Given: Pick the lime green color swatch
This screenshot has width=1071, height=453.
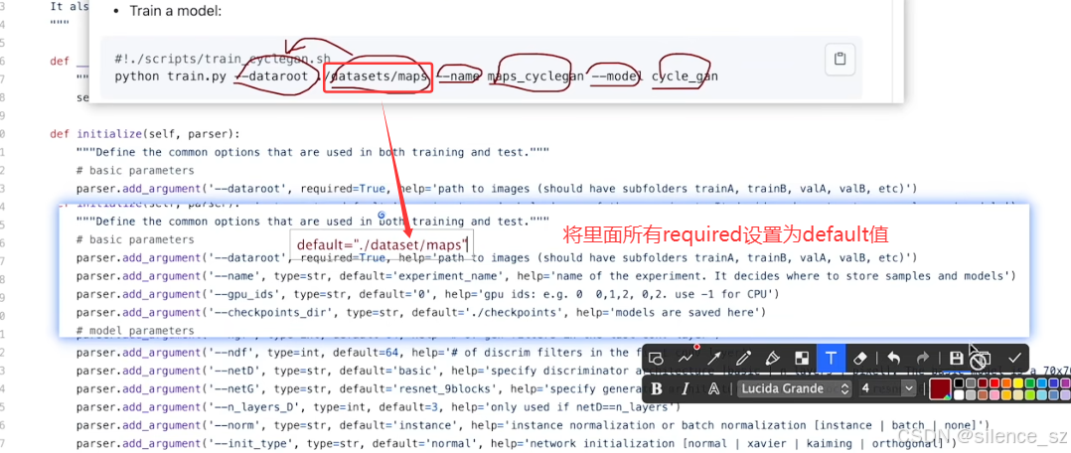Looking at the screenshot, I should point(1030,395).
